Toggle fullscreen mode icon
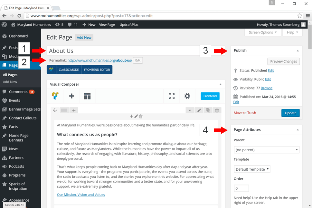This screenshot has height=208, width=312. click(x=172, y=96)
